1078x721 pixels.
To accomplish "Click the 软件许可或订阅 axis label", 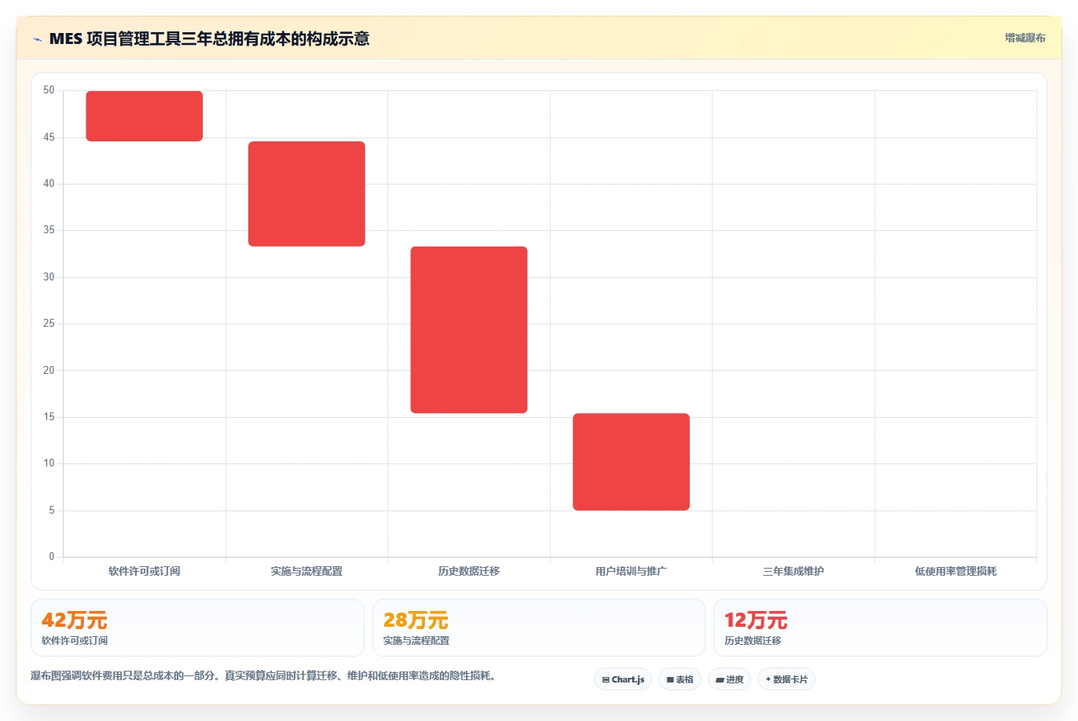I will point(145,571).
